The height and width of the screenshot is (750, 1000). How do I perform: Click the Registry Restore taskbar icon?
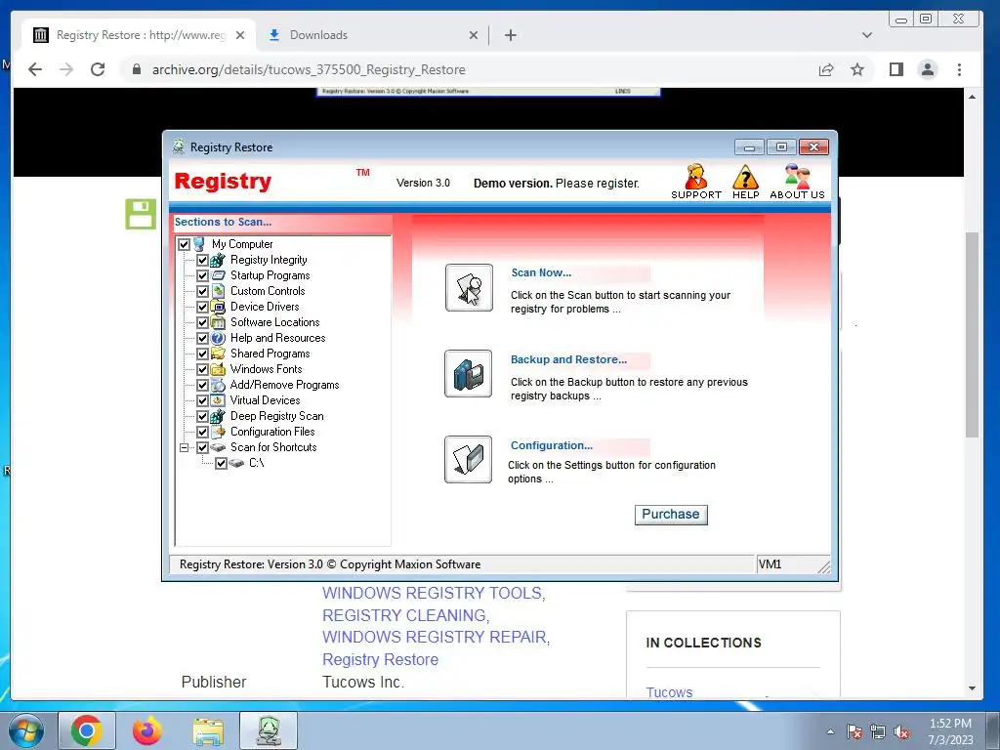(x=269, y=730)
